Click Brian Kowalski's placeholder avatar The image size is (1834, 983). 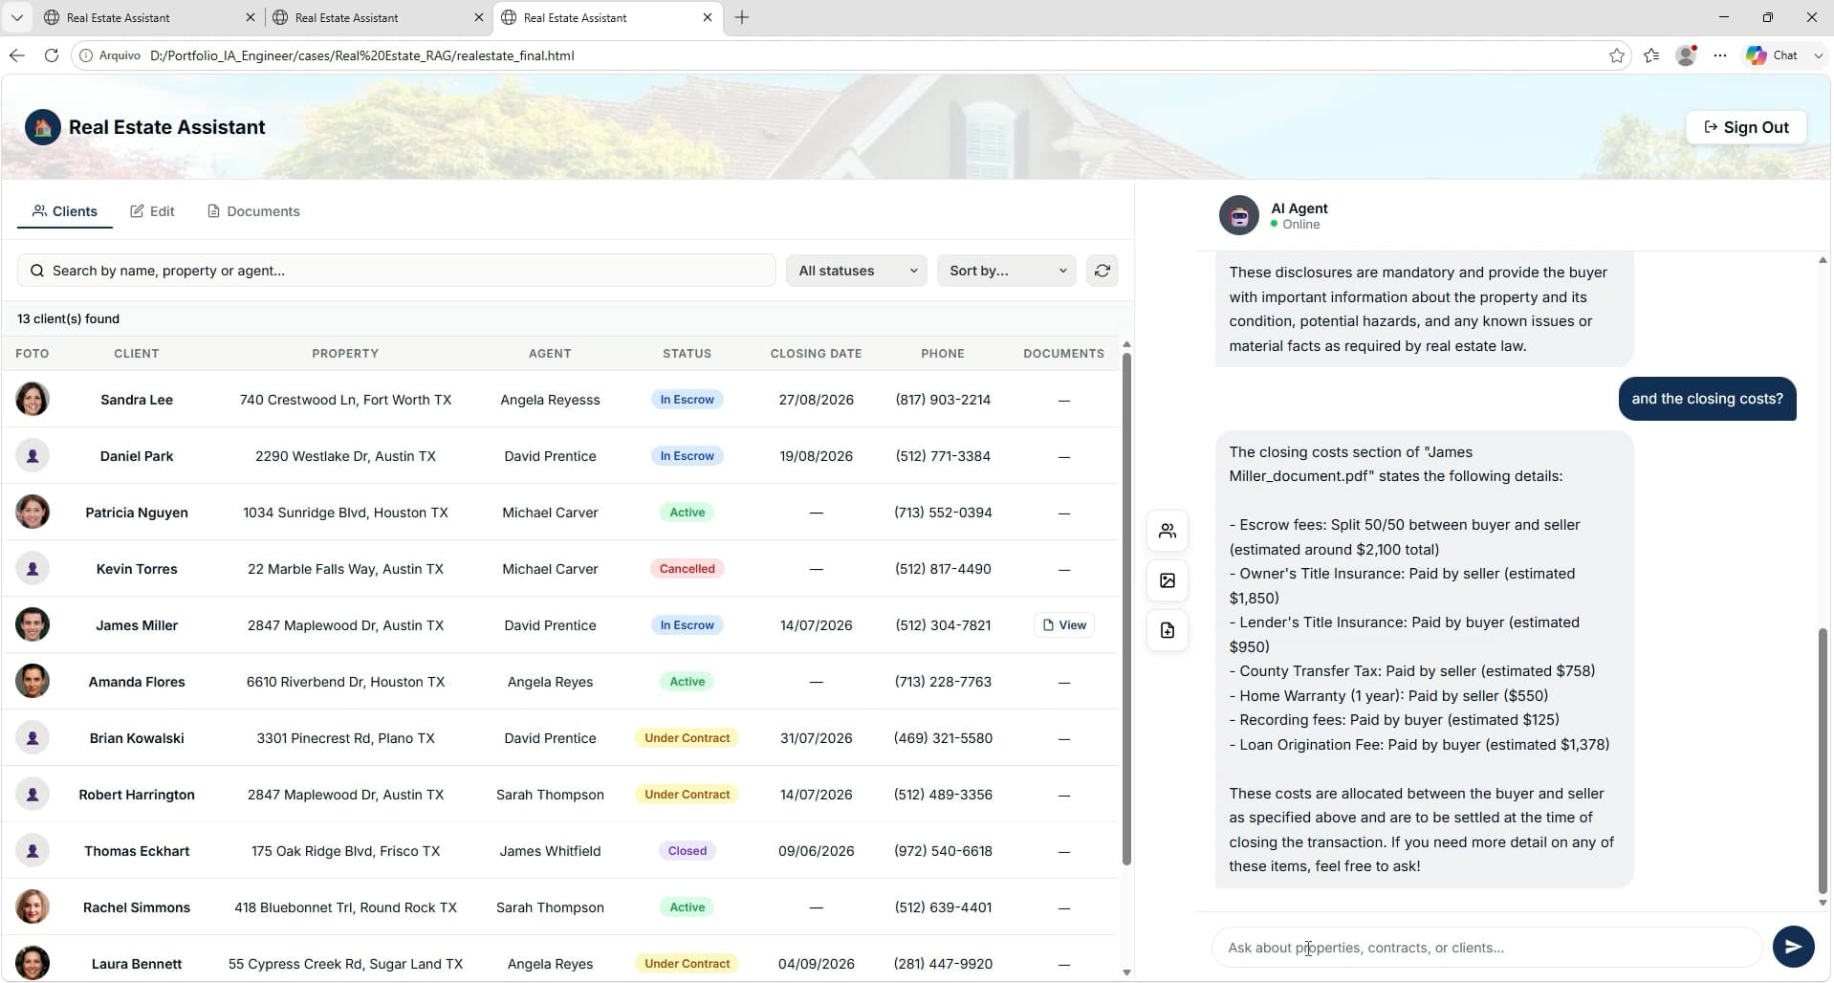coord(33,737)
